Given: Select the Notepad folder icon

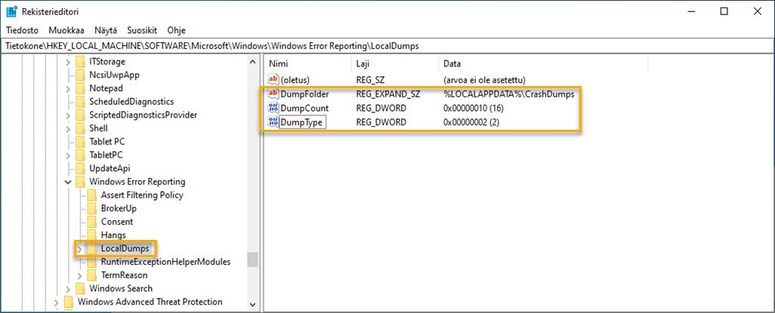Looking at the screenshot, I should 80,88.
